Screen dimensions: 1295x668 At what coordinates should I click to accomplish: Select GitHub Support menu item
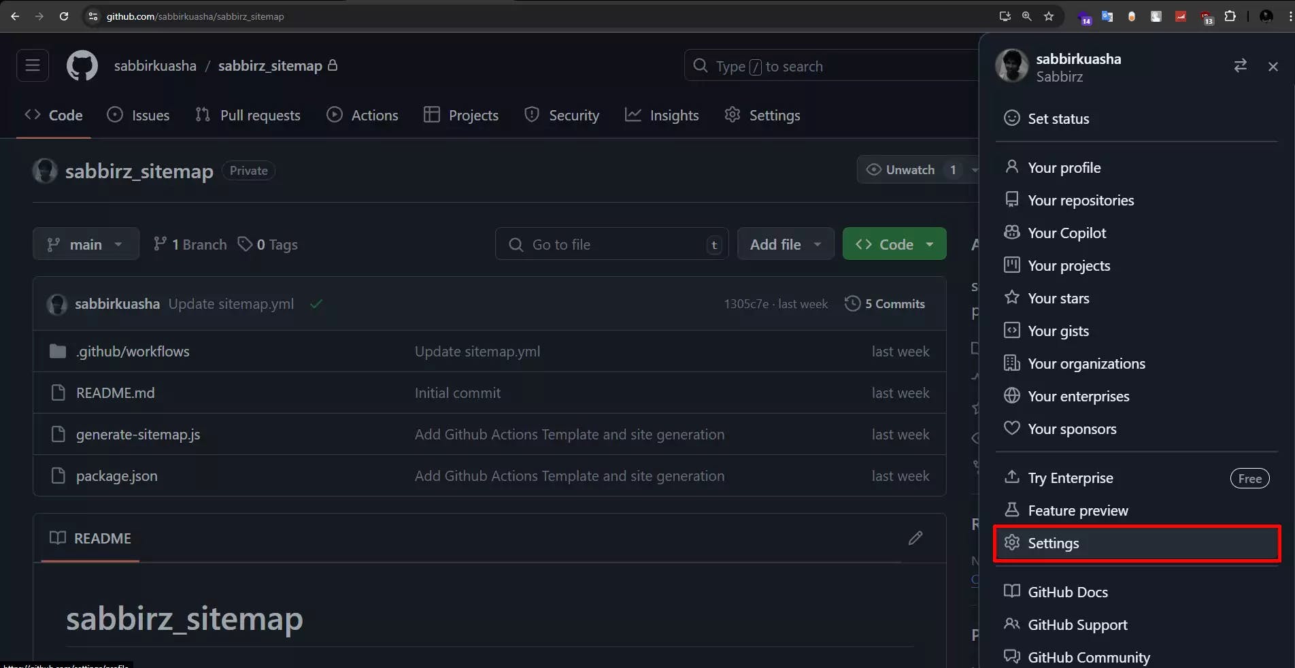pyautogui.click(x=1137, y=624)
